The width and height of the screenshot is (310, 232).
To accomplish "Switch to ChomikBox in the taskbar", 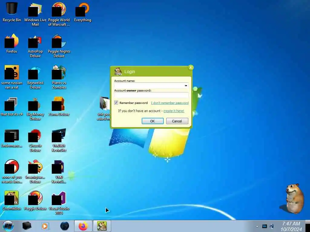I will click(x=102, y=226).
